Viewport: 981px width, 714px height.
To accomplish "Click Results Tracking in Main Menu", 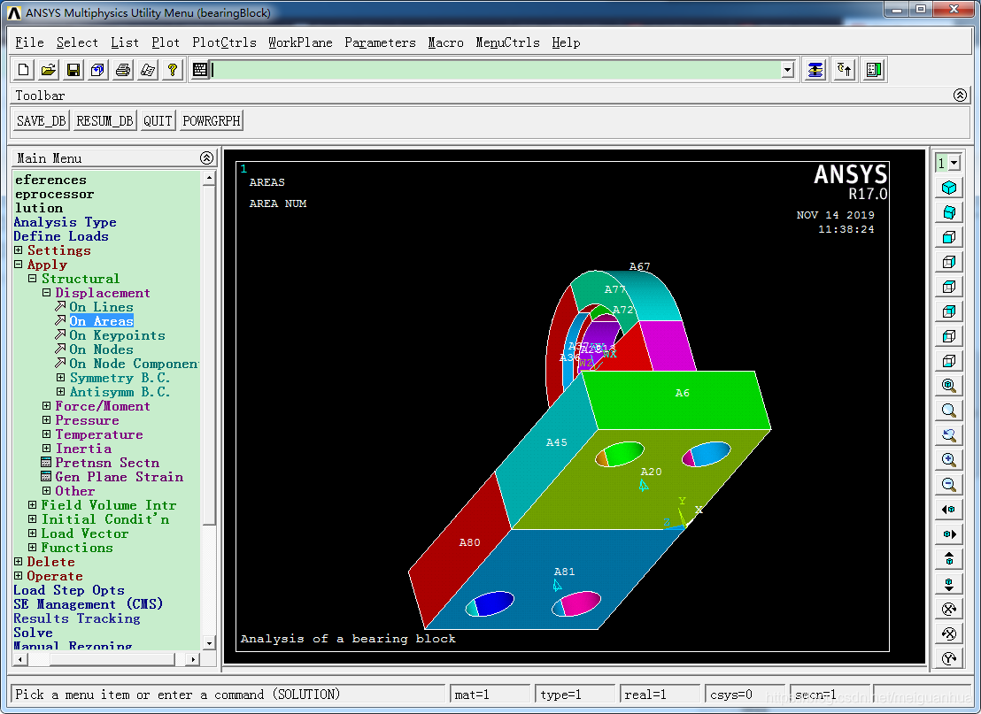I will click(x=77, y=618).
